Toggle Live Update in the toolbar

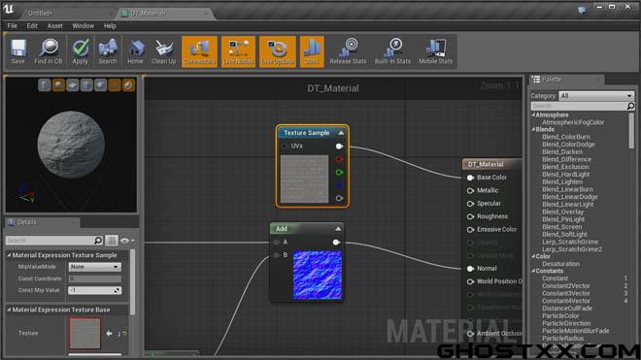[x=278, y=51]
